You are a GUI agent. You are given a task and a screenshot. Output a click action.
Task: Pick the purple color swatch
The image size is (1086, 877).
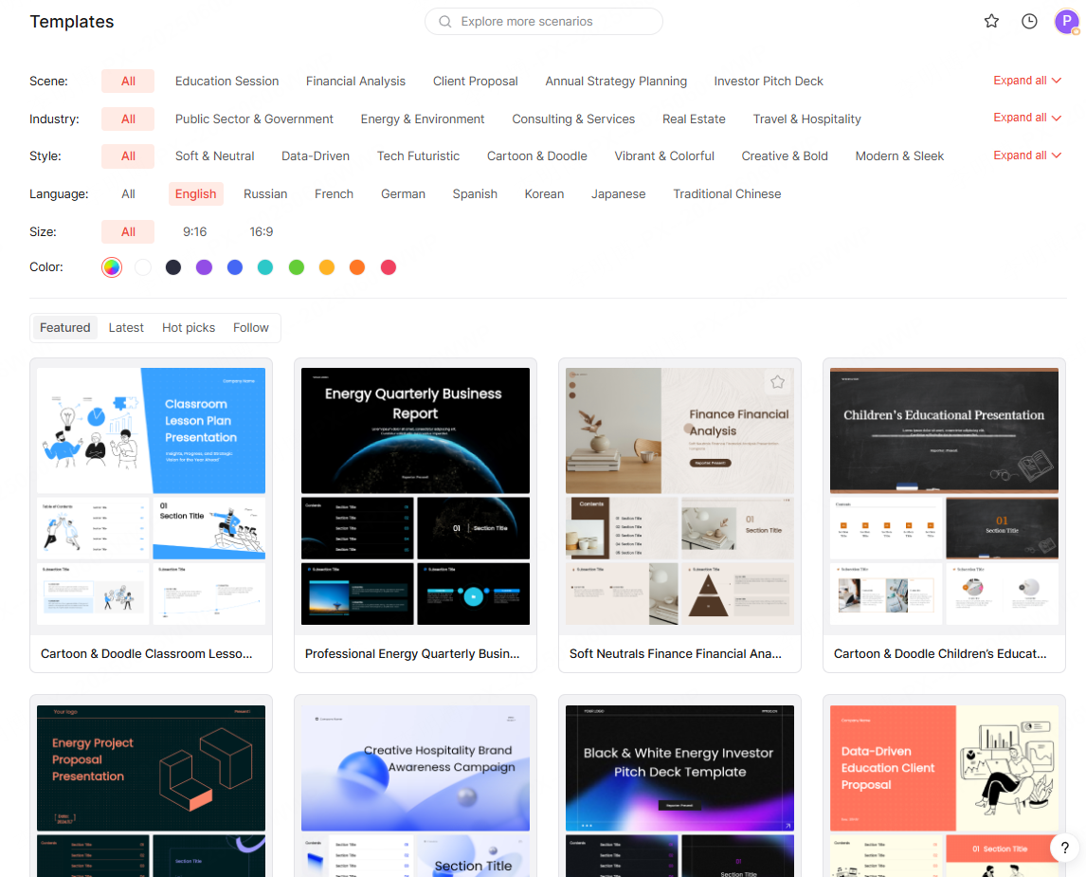204,267
